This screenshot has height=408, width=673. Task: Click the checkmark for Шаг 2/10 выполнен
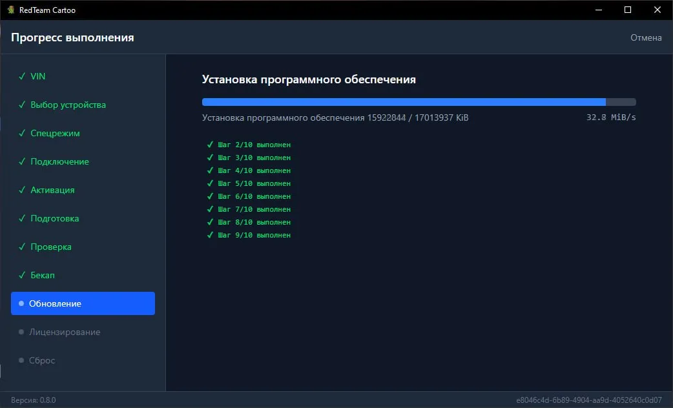(210, 145)
